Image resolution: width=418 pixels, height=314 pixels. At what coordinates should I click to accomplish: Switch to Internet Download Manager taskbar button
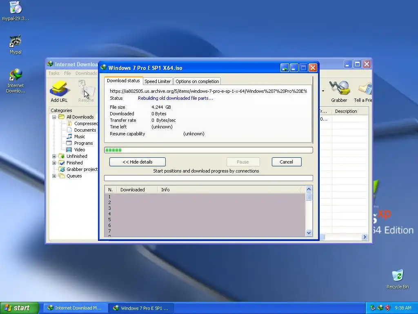[76, 308]
